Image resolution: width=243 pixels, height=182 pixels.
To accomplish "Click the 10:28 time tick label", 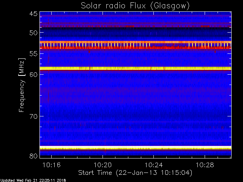I will [x=205, y=165].
